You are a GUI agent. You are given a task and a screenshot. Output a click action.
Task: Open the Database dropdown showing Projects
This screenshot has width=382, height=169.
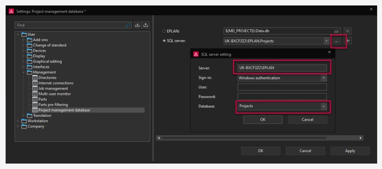(324, 106)
